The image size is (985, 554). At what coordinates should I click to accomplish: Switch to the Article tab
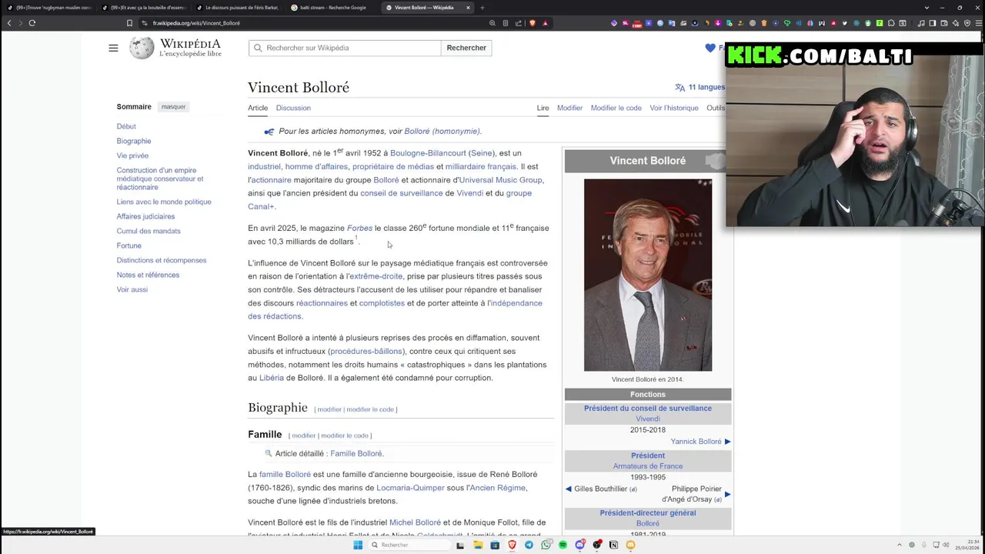point(258,108)
